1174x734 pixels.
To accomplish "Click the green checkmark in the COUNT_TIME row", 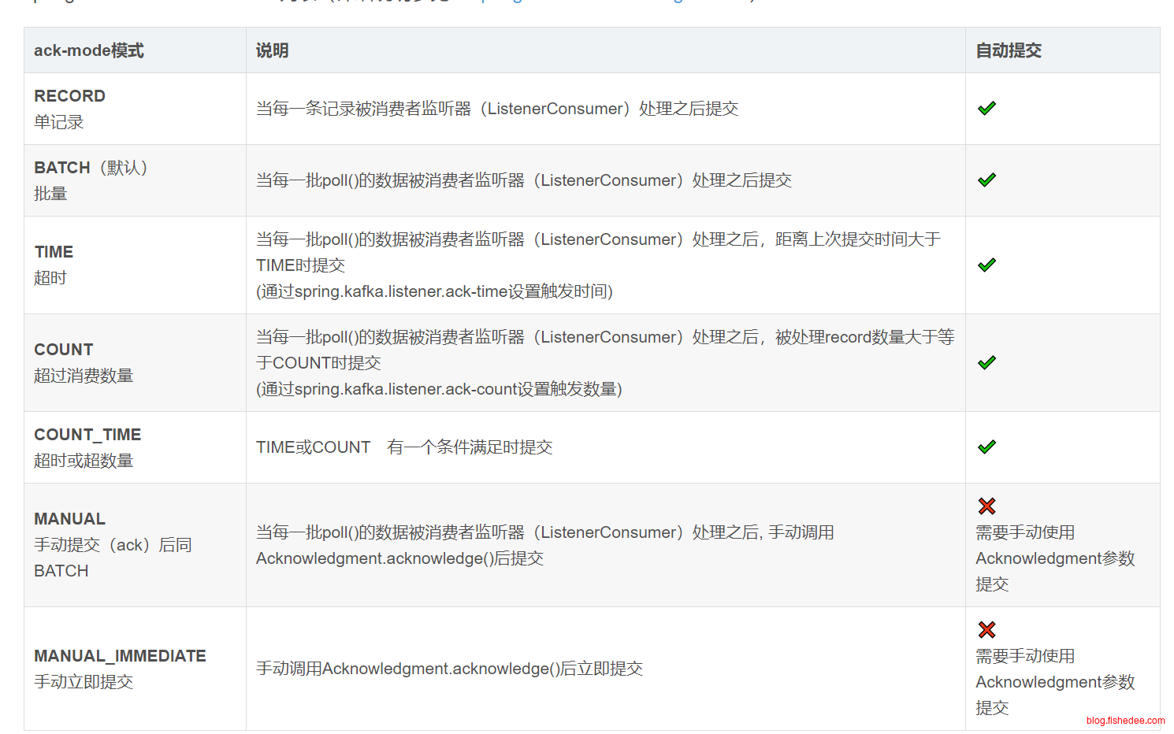I will (986, 447).
